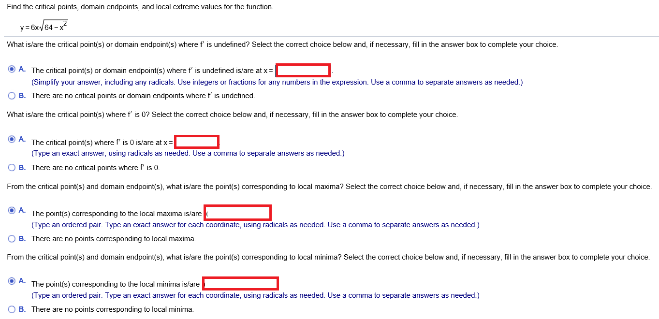
Task: Click the ordered pair instruction under local maxima answer
Action: (x=255, y=224)
